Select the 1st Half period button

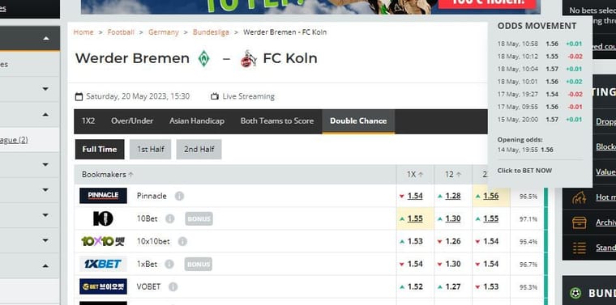pyautogui.click(x=151, y=150)
